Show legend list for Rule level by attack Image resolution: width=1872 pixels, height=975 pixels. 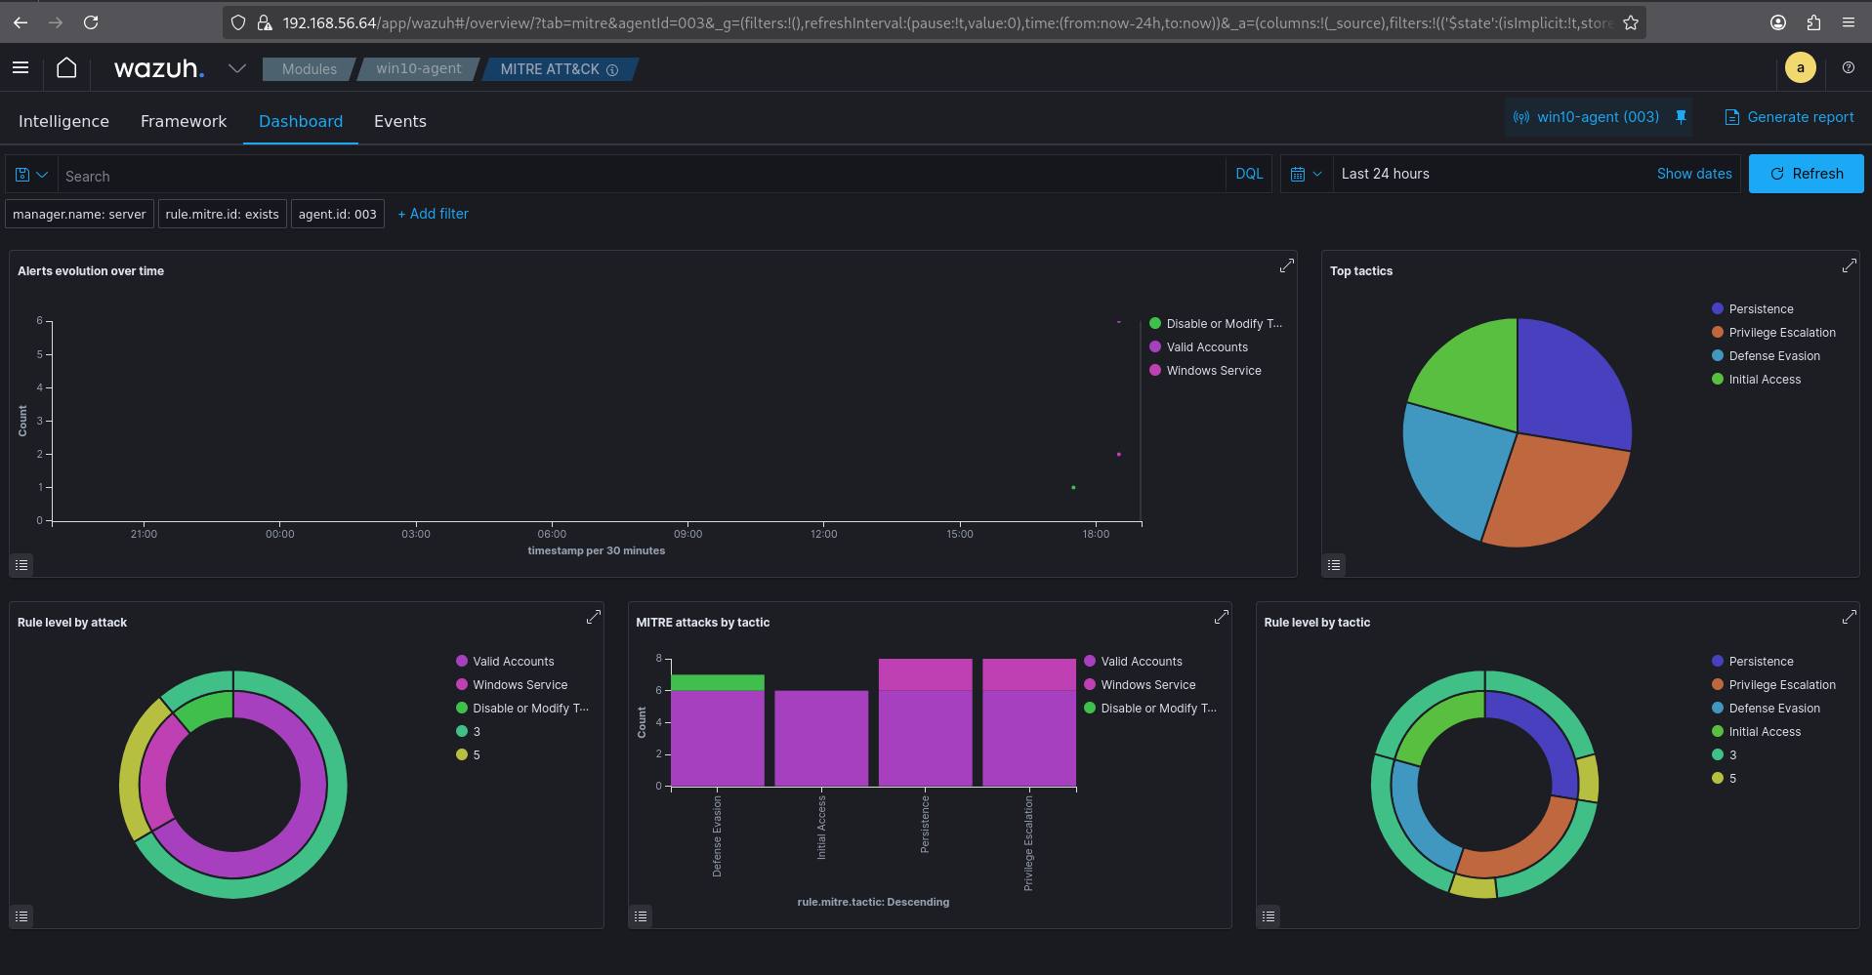tap(21, 916)
